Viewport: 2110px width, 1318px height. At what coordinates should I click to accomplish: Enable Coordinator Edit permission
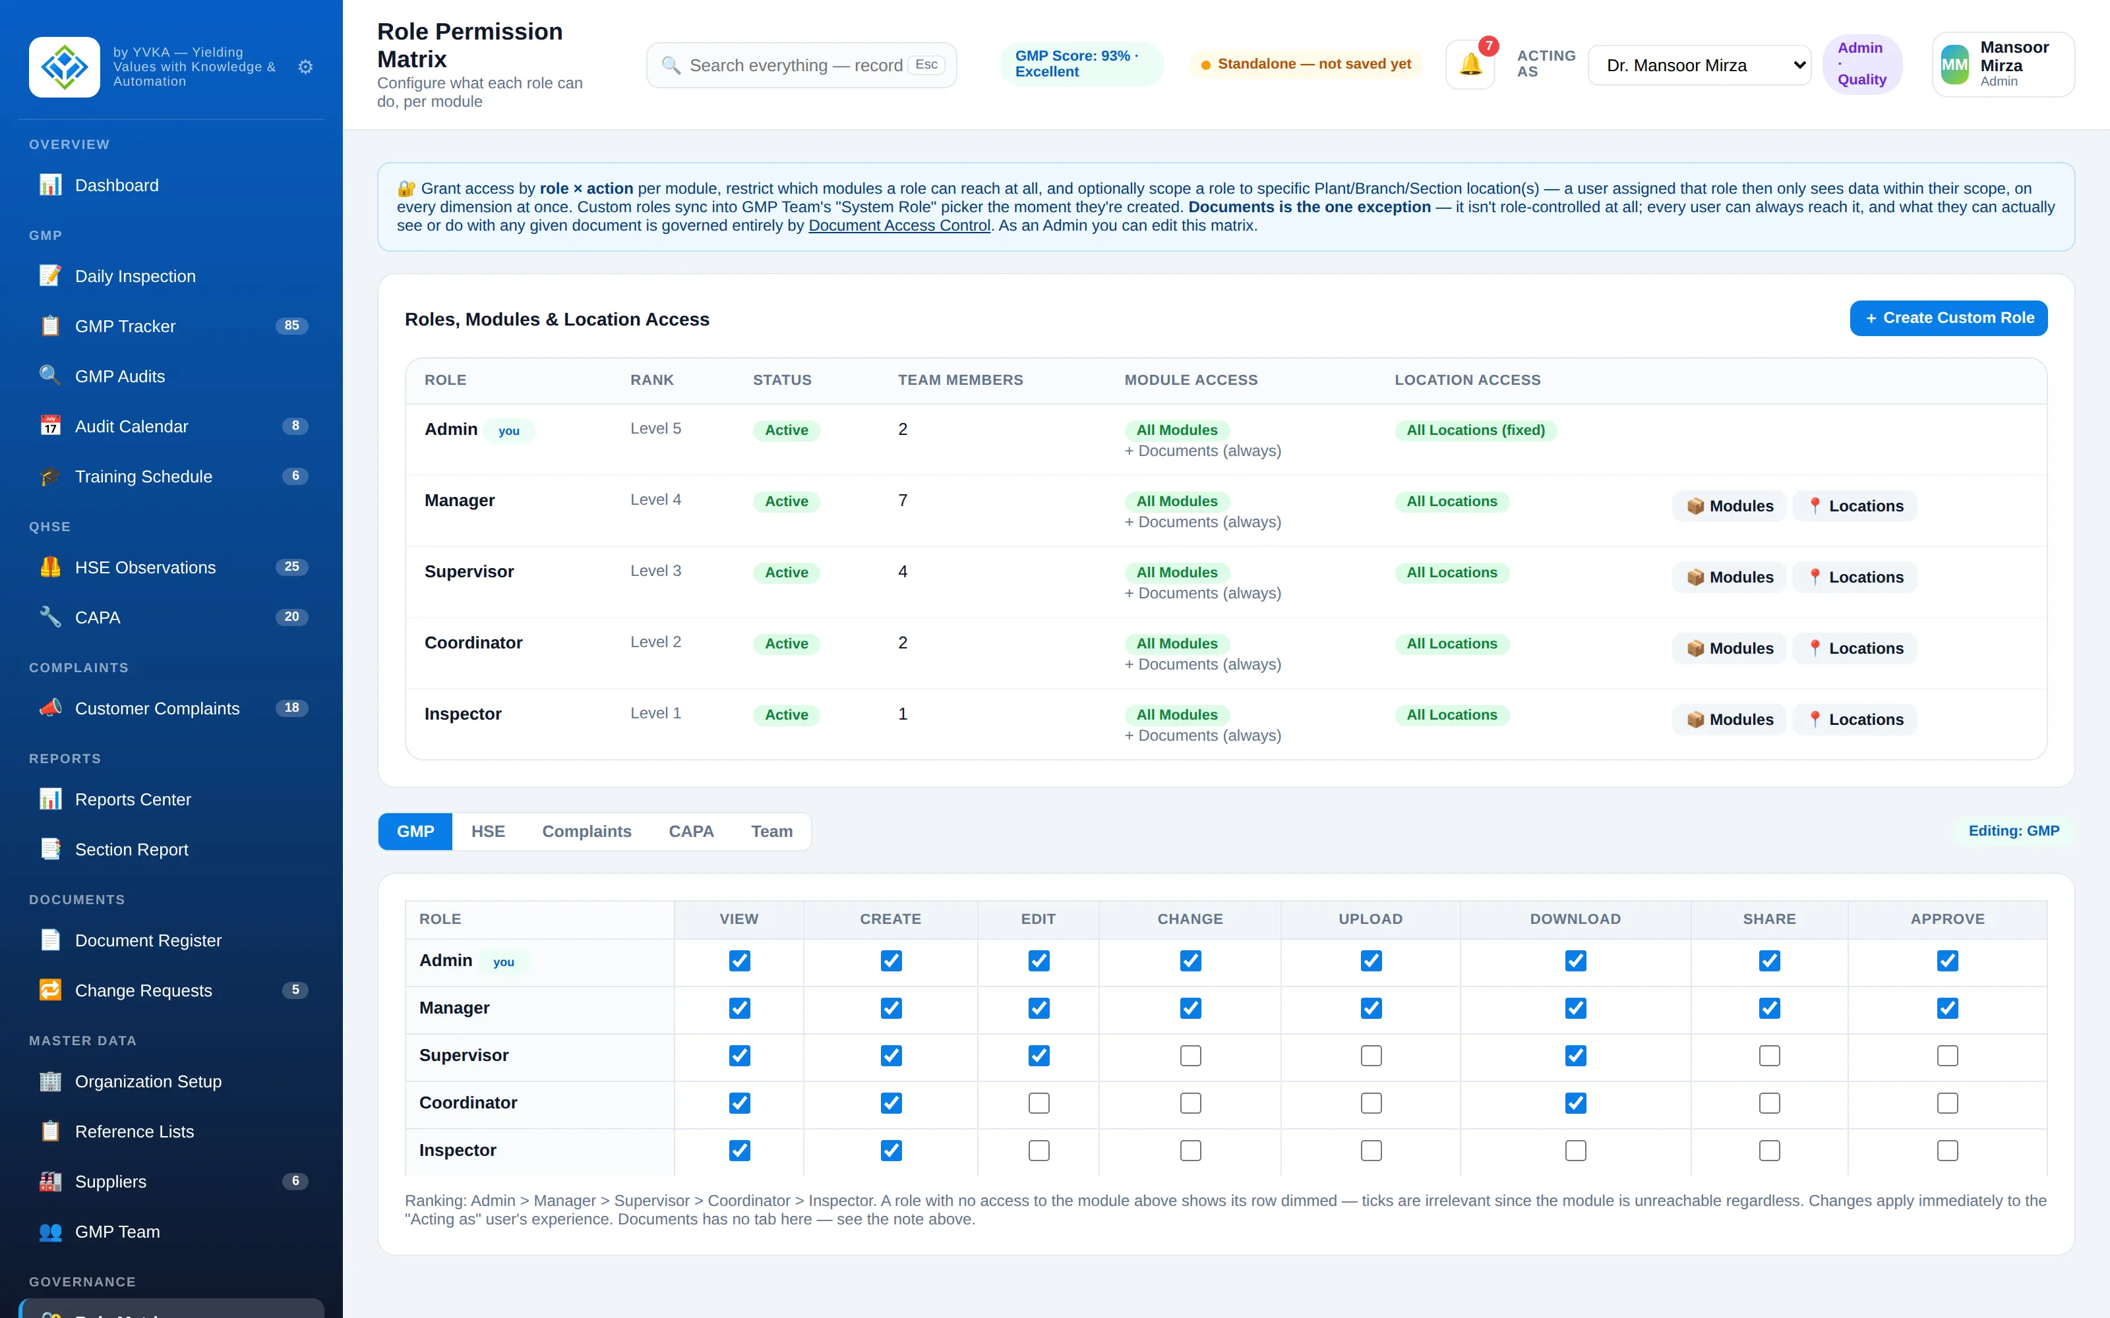click(x=1039, y=1104)
